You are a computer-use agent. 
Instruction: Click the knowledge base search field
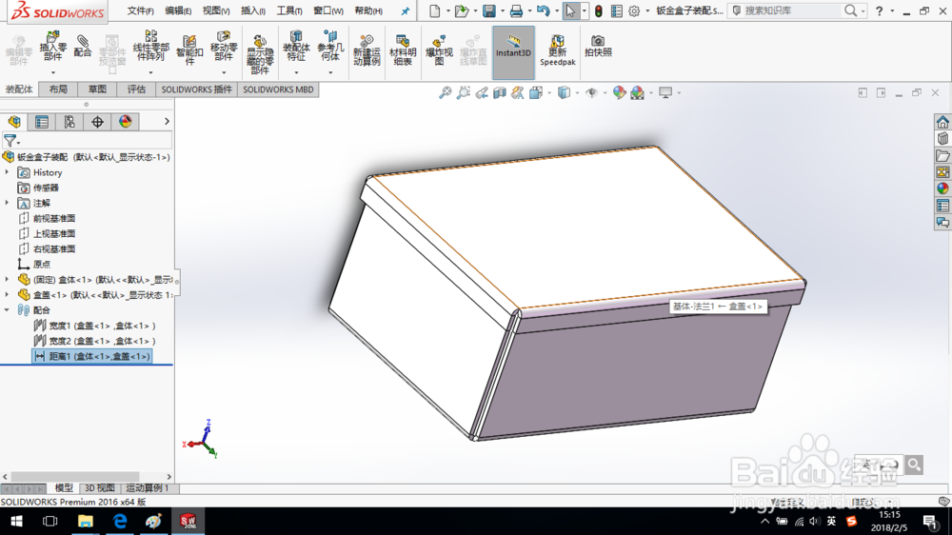coord(789,10)
